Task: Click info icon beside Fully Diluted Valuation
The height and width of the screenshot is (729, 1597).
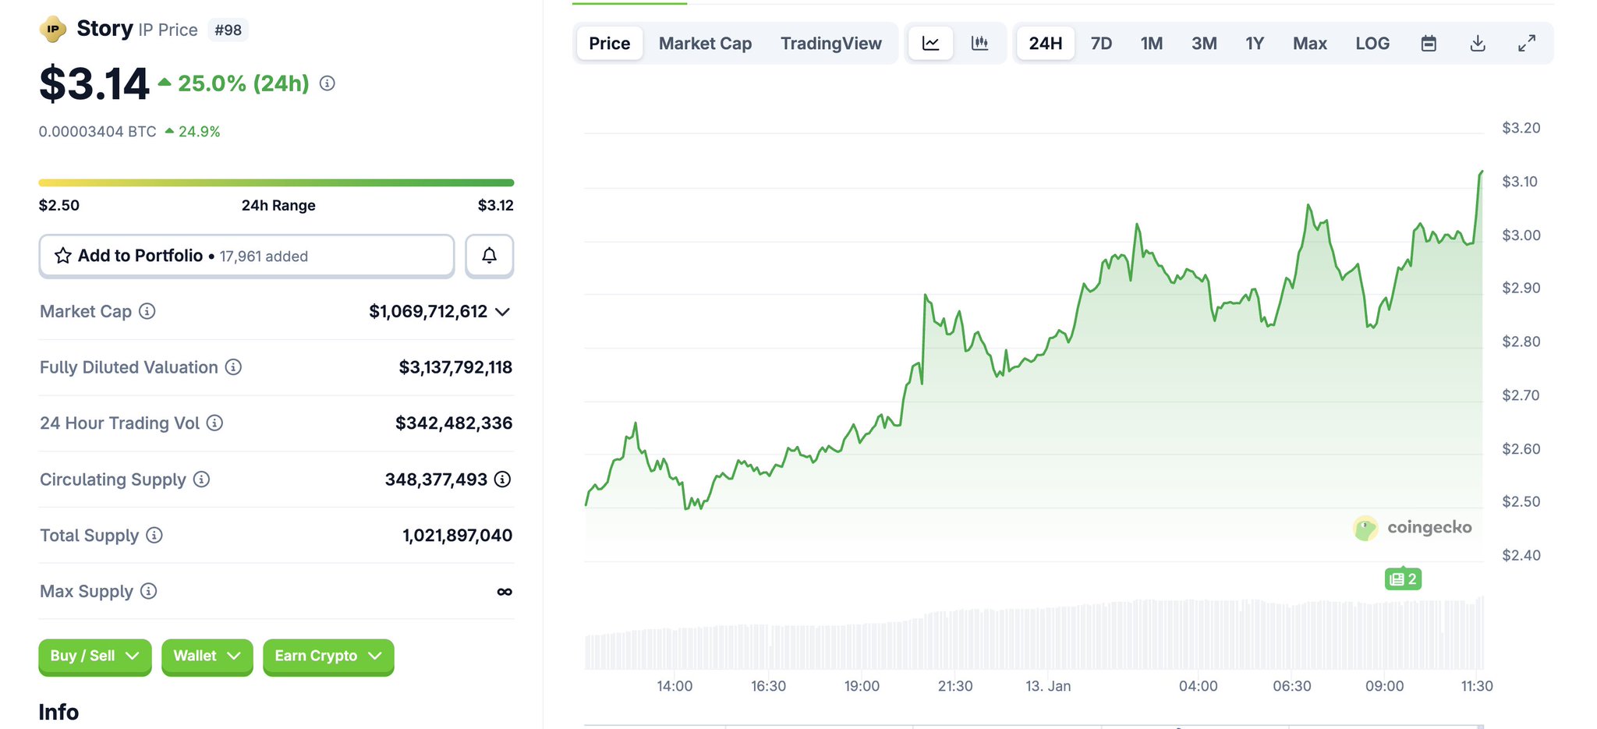Action: (x=233, y=366)
